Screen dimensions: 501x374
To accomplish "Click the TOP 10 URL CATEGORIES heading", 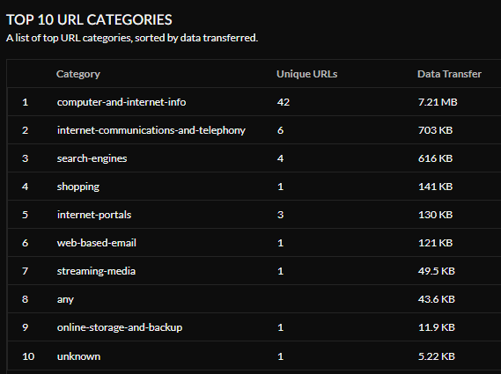I will pyautogui.click(x=89, y=20).
